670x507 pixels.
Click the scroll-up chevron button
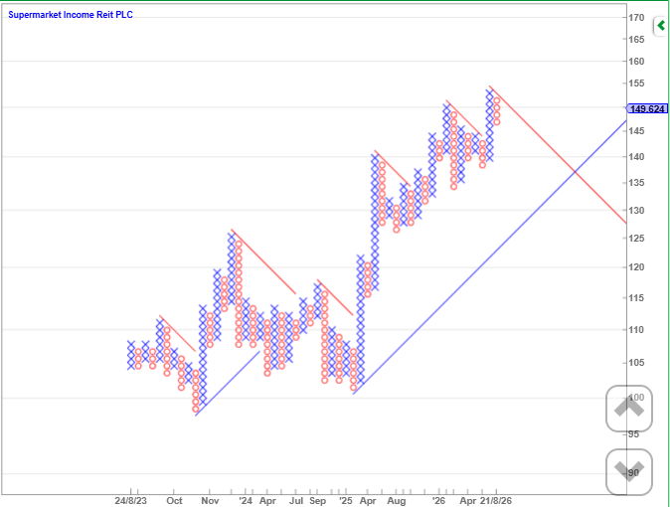point(629,409)
